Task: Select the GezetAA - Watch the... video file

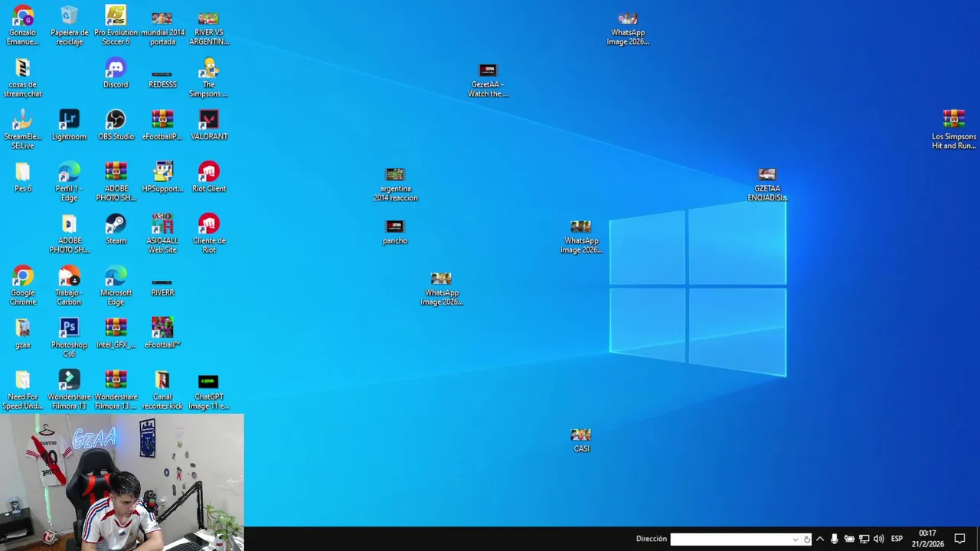Action: coord(488,80)
